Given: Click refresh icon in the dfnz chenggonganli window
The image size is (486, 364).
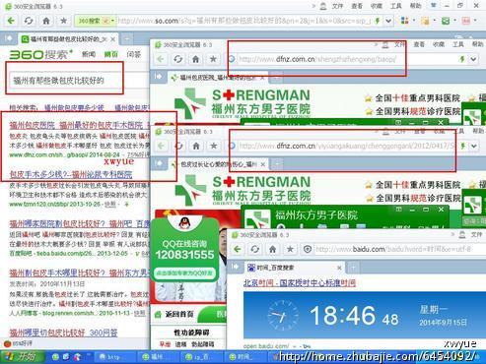Looking at the screenshot, I should click(x=178, y=146).
